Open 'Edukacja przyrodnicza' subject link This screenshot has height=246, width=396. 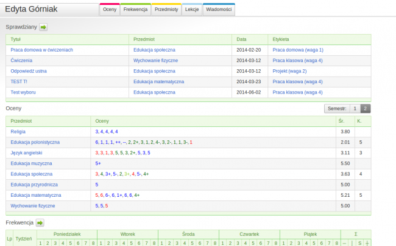point(34,185)
